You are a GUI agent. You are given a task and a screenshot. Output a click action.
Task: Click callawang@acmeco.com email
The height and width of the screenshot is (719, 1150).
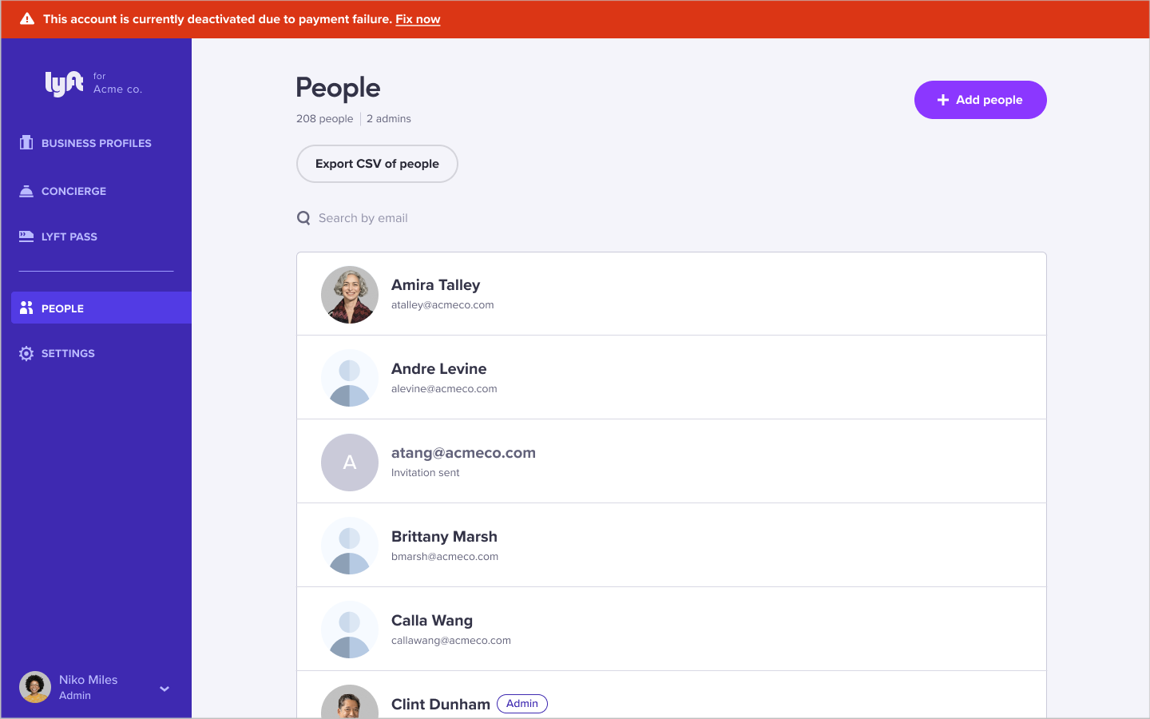451,641
